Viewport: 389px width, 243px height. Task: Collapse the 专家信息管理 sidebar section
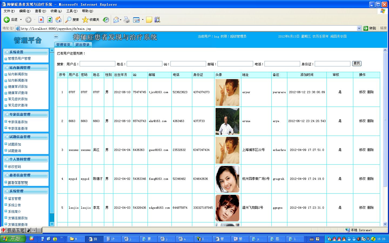pos(26,114)
